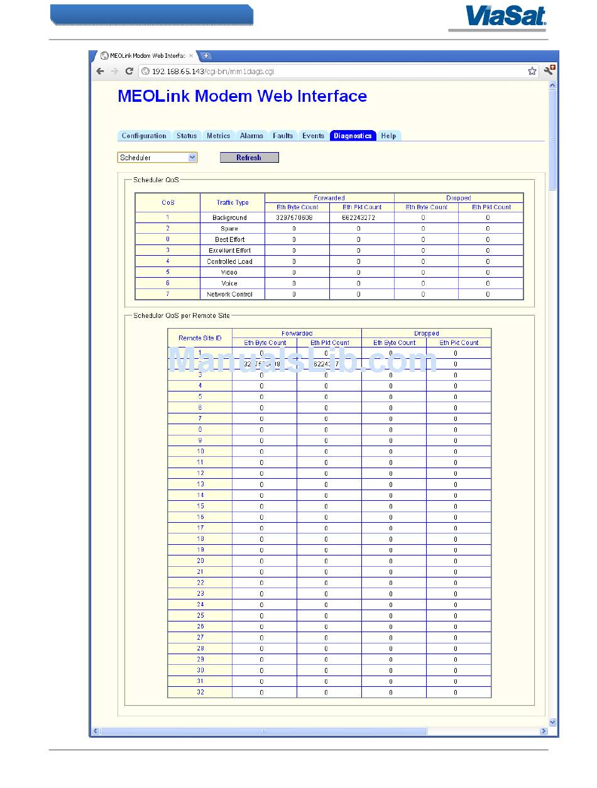Open the Scheduler dropdown list
The image size is (597, 788).
(157, 158)
